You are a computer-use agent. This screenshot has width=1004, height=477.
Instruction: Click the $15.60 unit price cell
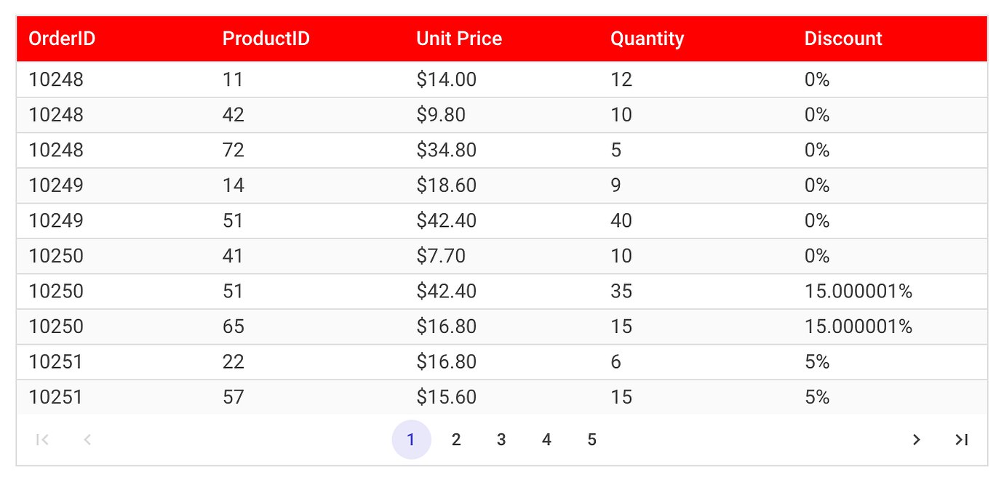pos(446,397)
